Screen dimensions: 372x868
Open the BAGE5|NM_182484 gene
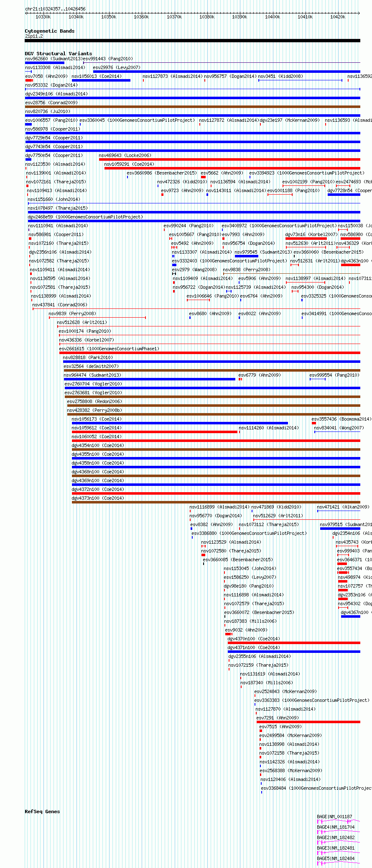click(336, 859)
